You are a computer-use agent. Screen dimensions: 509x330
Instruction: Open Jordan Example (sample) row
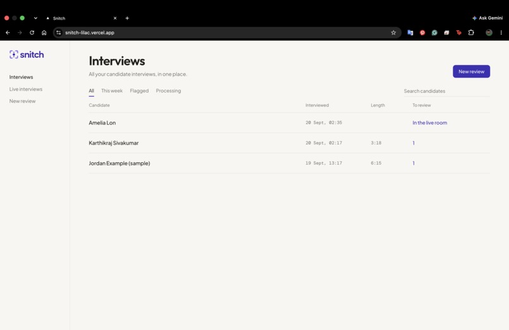coord(289,163)
